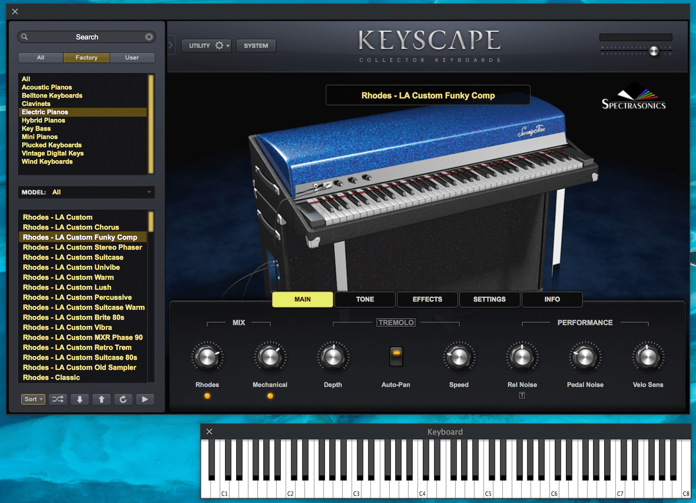Image resolution: width=696 pixels, height=503 pixels.
Task: Select Rhodes - LA Custom Stereo Phaser patch
Action: tap(82, 247)
